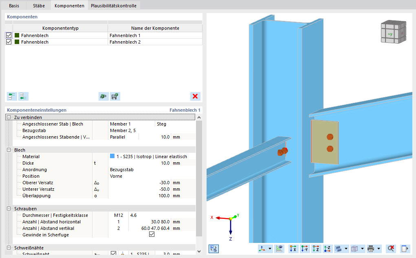Viewport: 416px width, 258px height.
Task: Click the print graphic icon
Action: coord(371,249)
